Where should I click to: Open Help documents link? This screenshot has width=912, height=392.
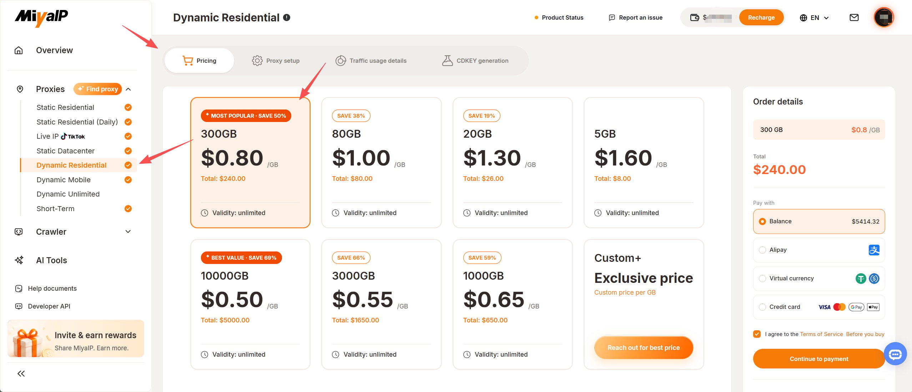click(x=52, y=289)
